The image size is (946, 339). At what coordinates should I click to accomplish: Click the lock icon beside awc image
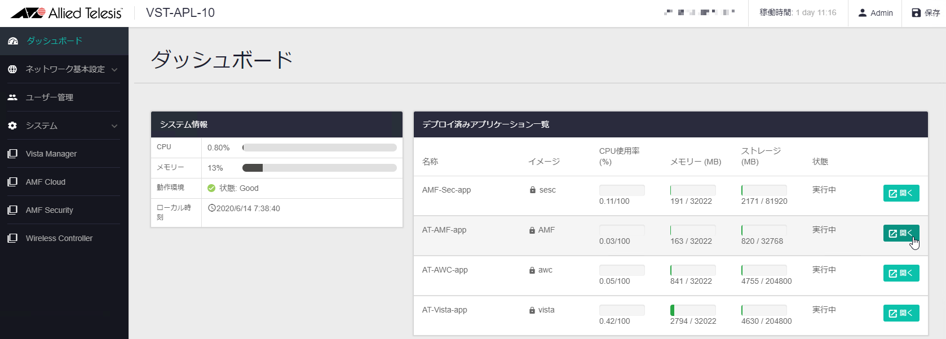pos(532,270)
